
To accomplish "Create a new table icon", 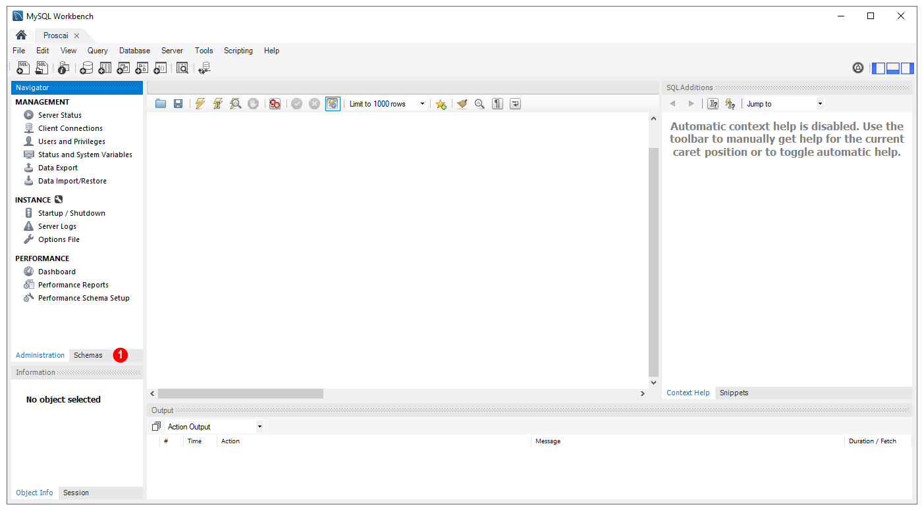I will pos(105,68).
